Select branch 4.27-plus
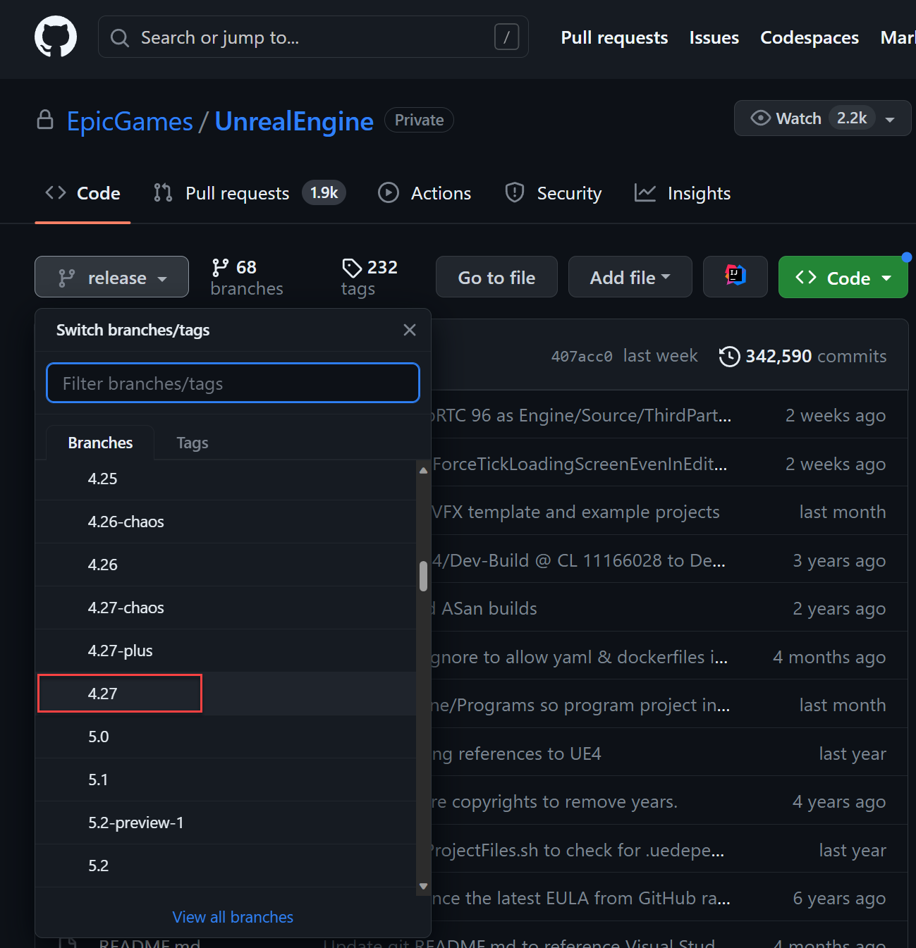Screen dimensions: 916x948 point(226,651)
